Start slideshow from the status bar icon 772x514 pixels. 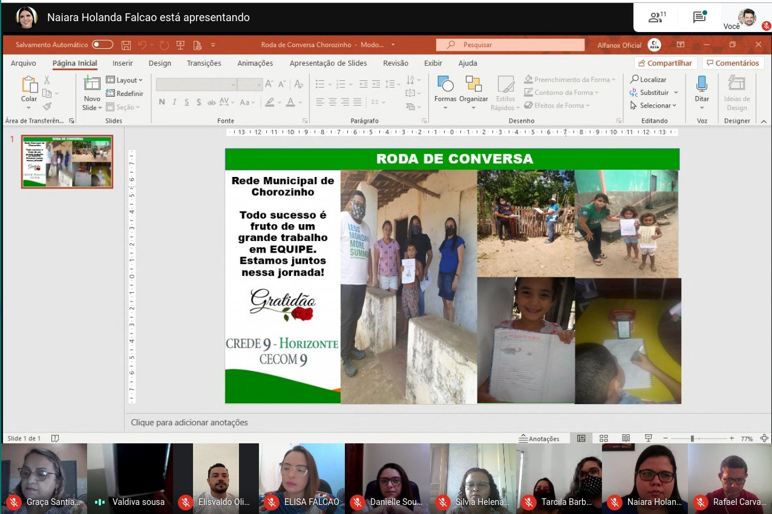pyautogui.click(x=648, y=439)
